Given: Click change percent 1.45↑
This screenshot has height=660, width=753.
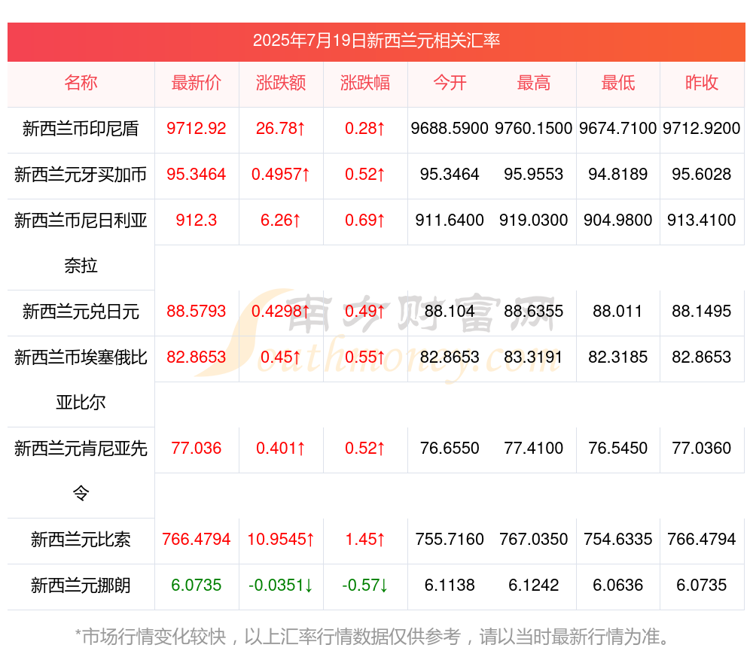Looking at the screenshot, I should coord(365,540).
